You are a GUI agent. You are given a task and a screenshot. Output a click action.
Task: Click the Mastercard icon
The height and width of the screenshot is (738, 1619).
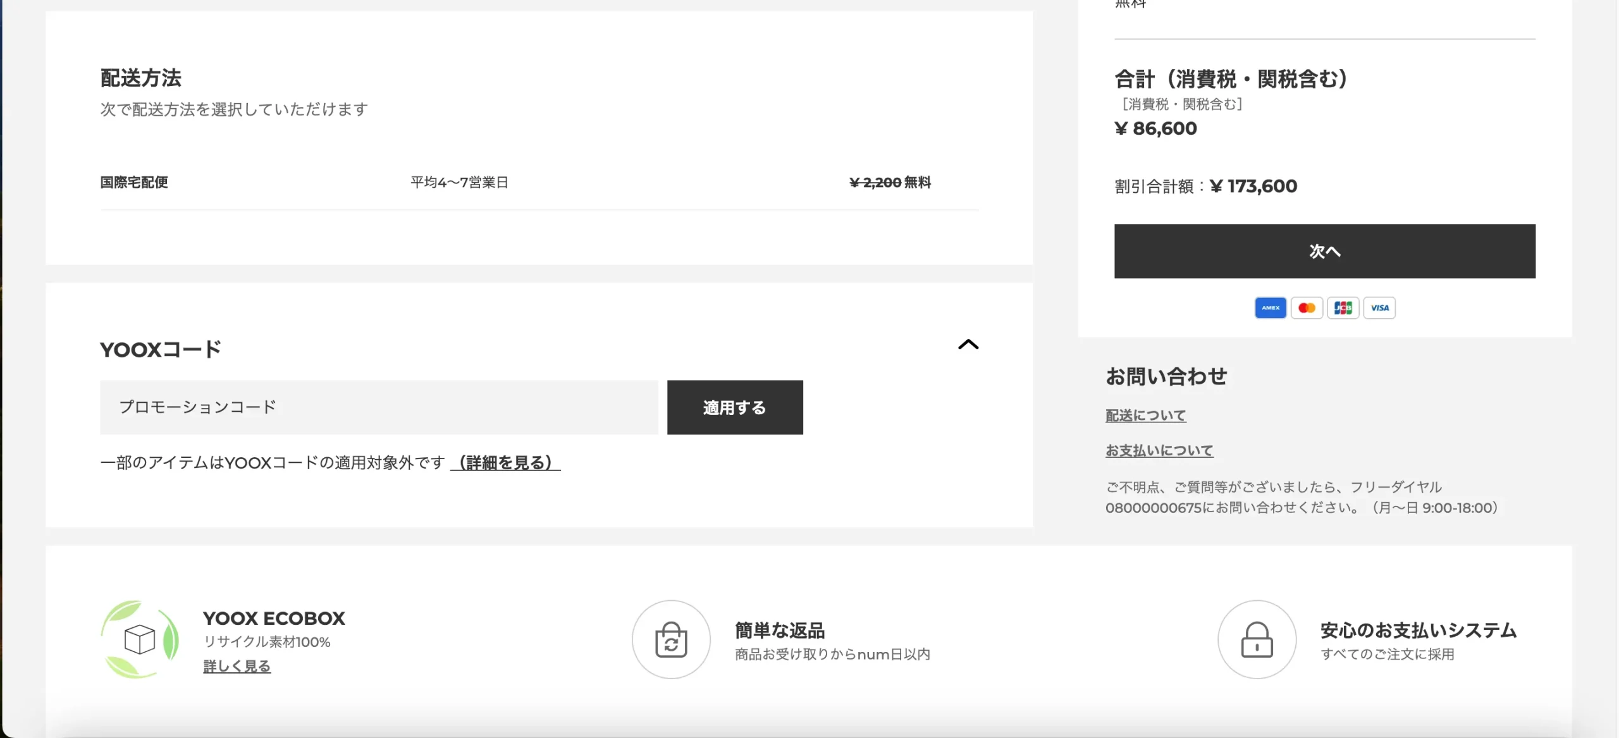(x=1307, y=308)
